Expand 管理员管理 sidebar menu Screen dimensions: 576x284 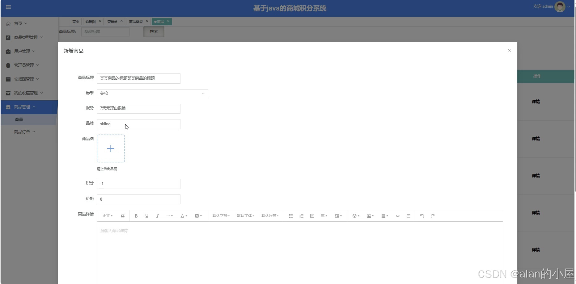tap(29, 65)
